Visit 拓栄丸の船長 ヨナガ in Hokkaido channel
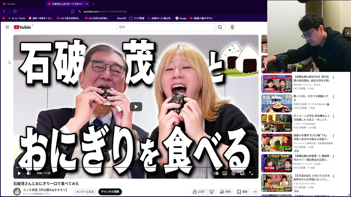Viewport: 351px width, 197px height. pos(310,104)
